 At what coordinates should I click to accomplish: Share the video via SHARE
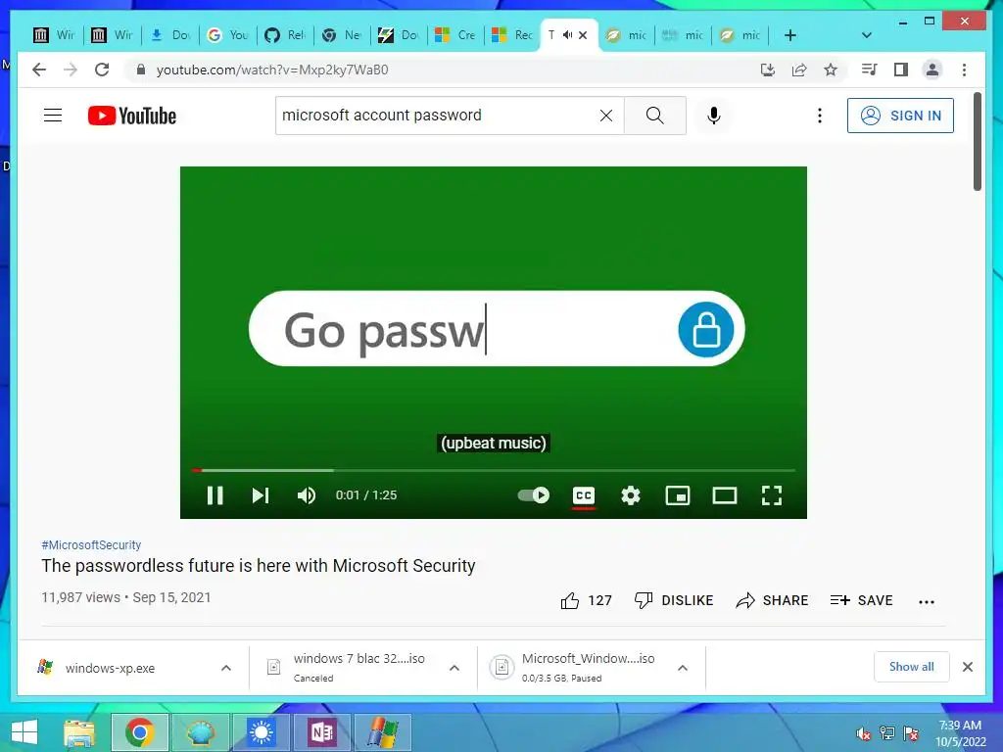click(772, 600)
